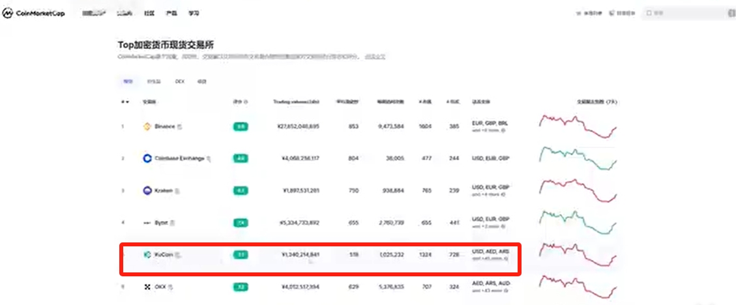Screen dimensions: 736x305
Task: Sort table by the # rank column arrow
Action: pyautogui.click(x=126, y=102)
